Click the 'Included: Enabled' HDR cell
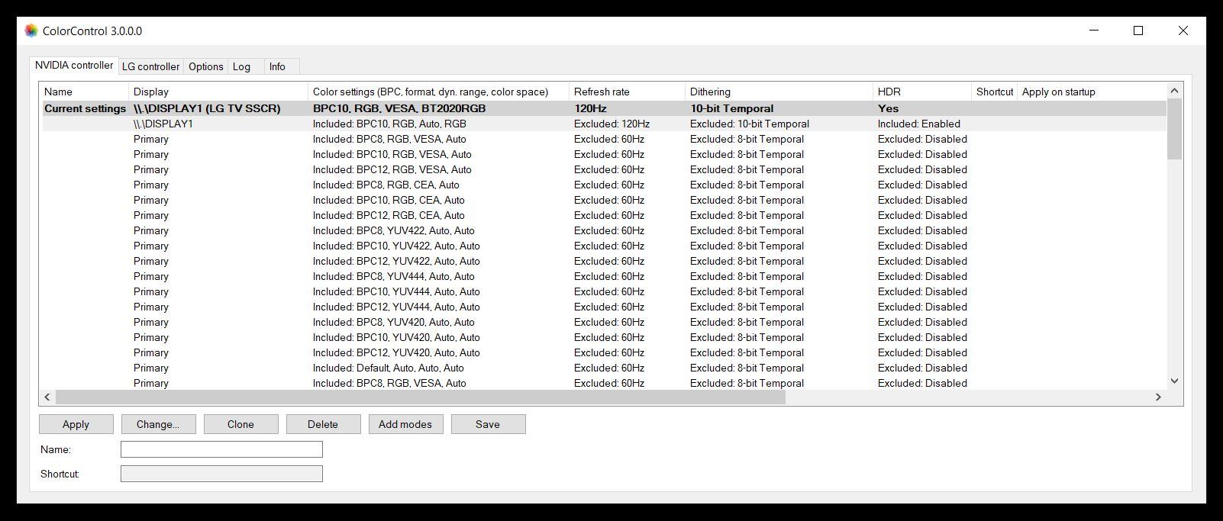The image size is (1223, 521). 919,124
